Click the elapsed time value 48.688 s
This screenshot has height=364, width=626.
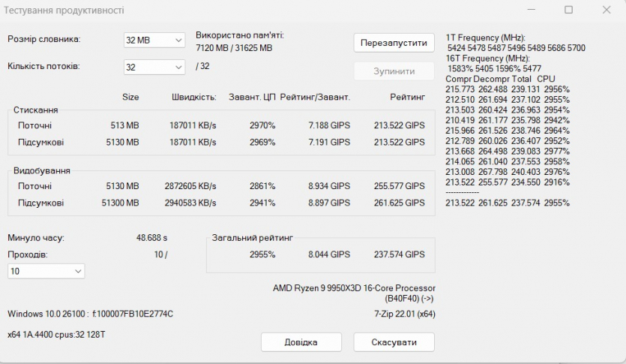pos(152,238)
